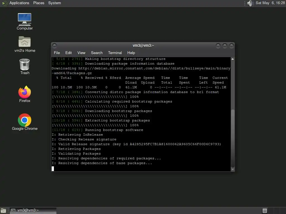
Task: Open the terminal View menu
Action: (x=81, y=53)
